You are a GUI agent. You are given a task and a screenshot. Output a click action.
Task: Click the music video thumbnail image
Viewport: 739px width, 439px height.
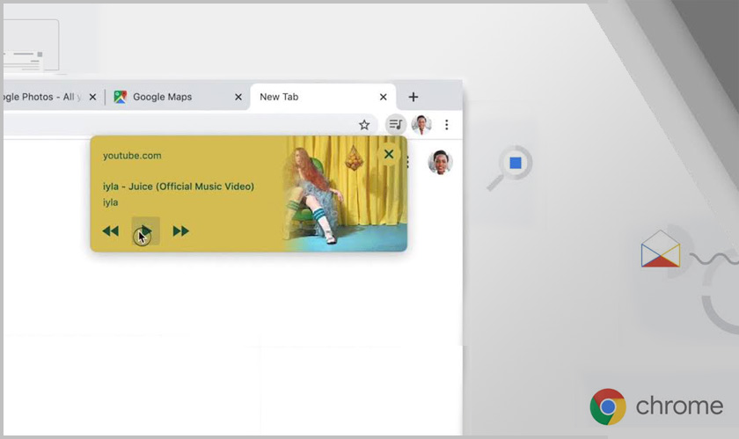pos(345,194)
